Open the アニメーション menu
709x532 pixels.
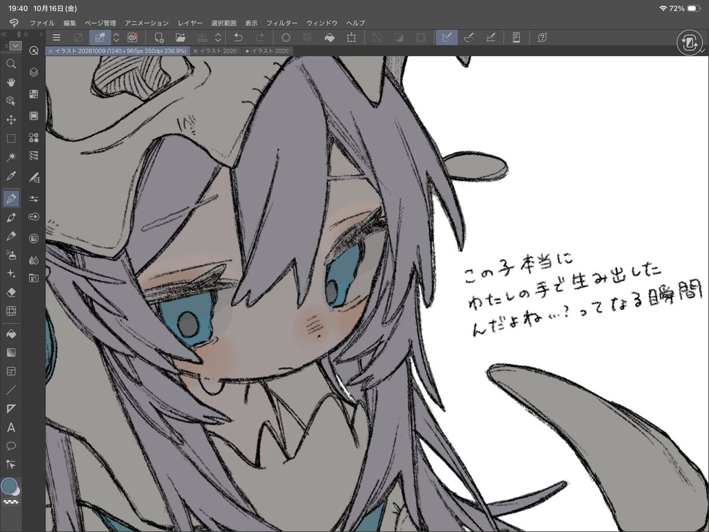[147, 22]
